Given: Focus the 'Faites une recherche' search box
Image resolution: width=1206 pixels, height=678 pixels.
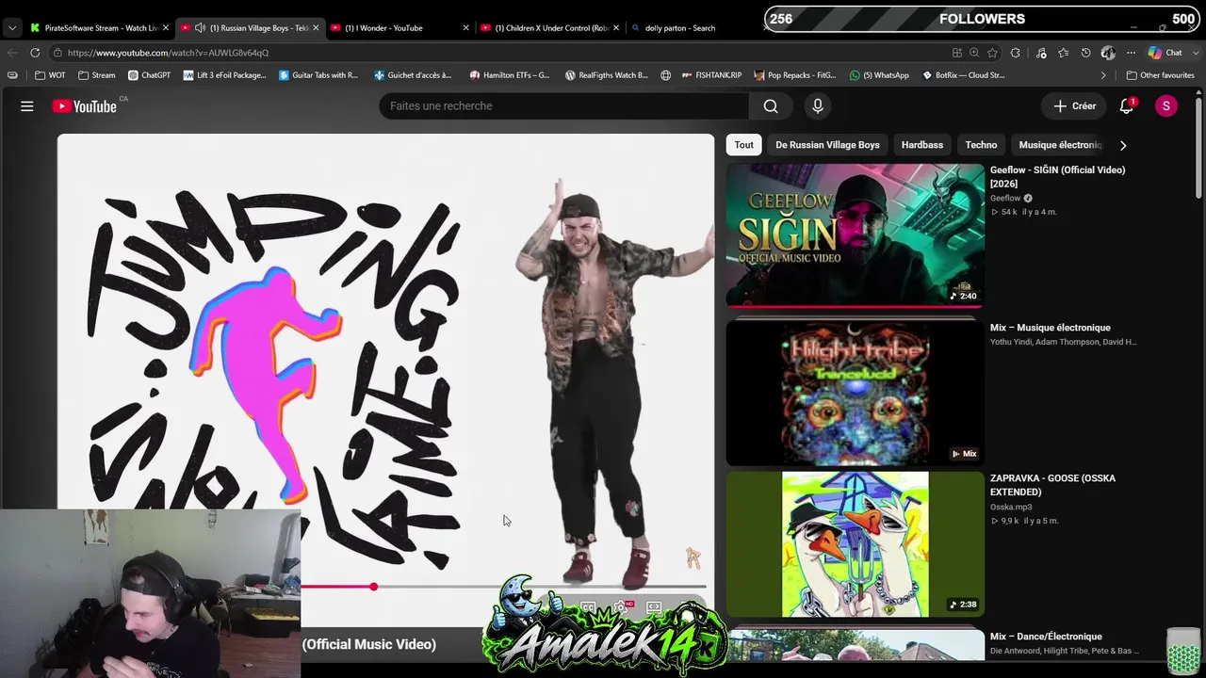Looking at the screenshot, I should pos(564,106).
